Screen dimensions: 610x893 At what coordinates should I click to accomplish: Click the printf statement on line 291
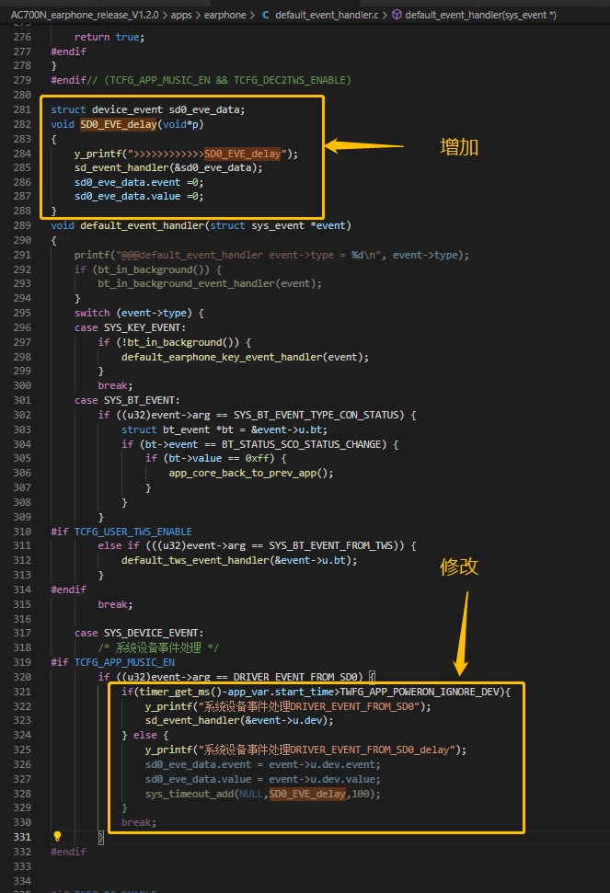271,255
